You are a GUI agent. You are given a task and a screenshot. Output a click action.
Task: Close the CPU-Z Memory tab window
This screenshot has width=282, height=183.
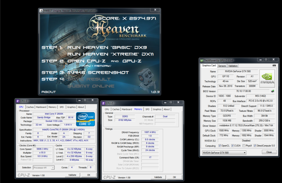click(x=178, y=102)
